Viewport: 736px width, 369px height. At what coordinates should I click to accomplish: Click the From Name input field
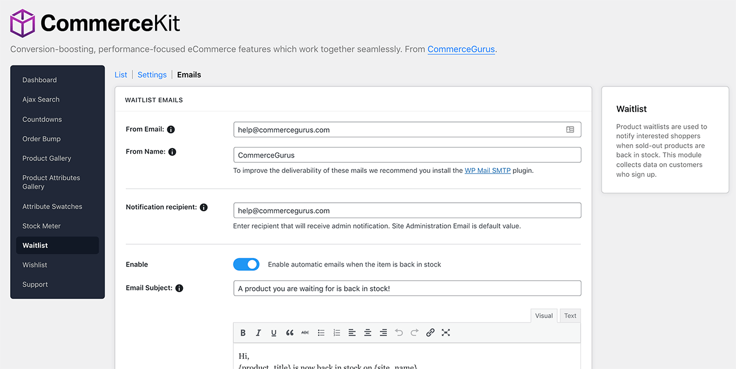pos(407,155)
